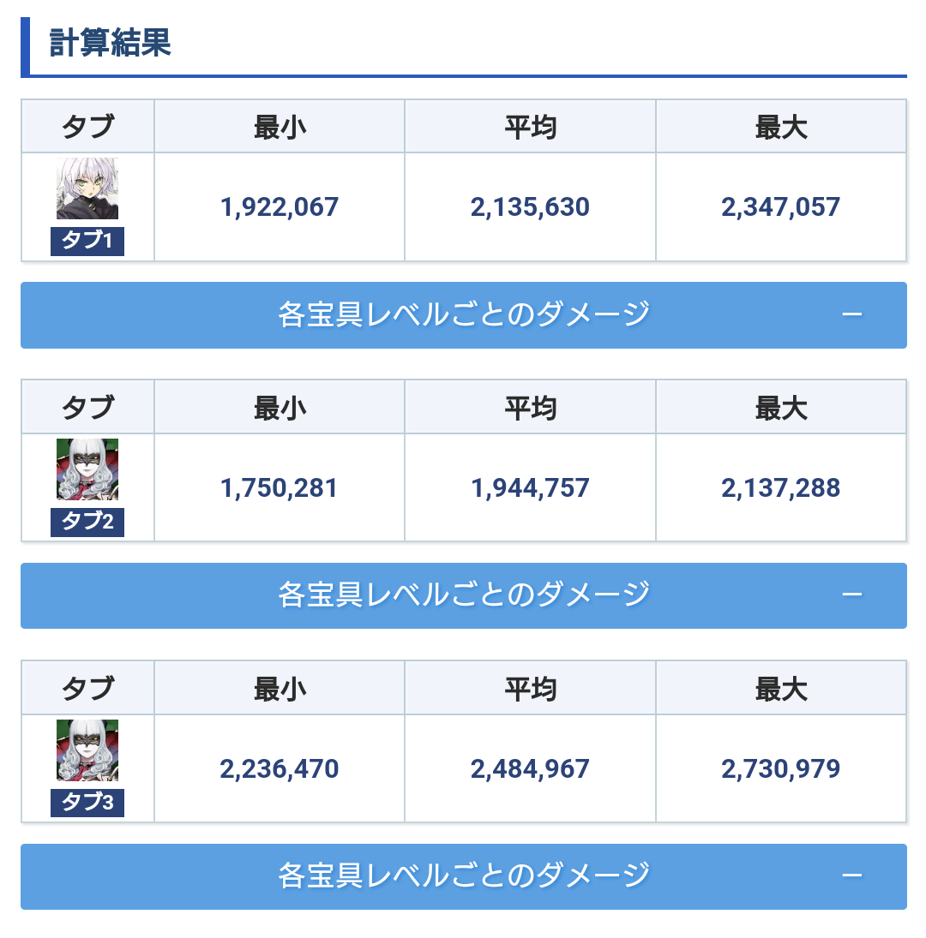Image resolution: width=926 pixels, height=938 pixels.
Task: Click minimum damage value 2,236,470
Action: (x=280, y=768)
